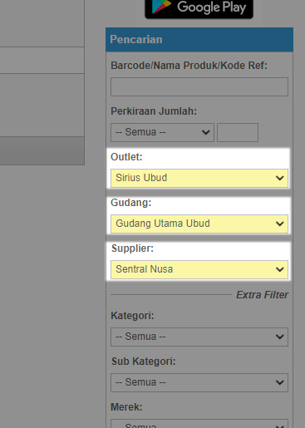Open the Outlet dropdown showing Sirius Ubud

point(199,178)
